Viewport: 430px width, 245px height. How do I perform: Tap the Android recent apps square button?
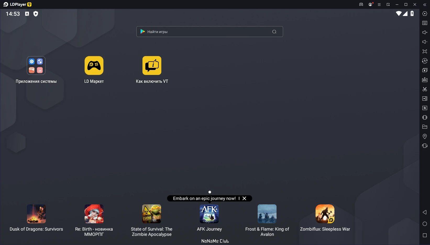point(425,235)
